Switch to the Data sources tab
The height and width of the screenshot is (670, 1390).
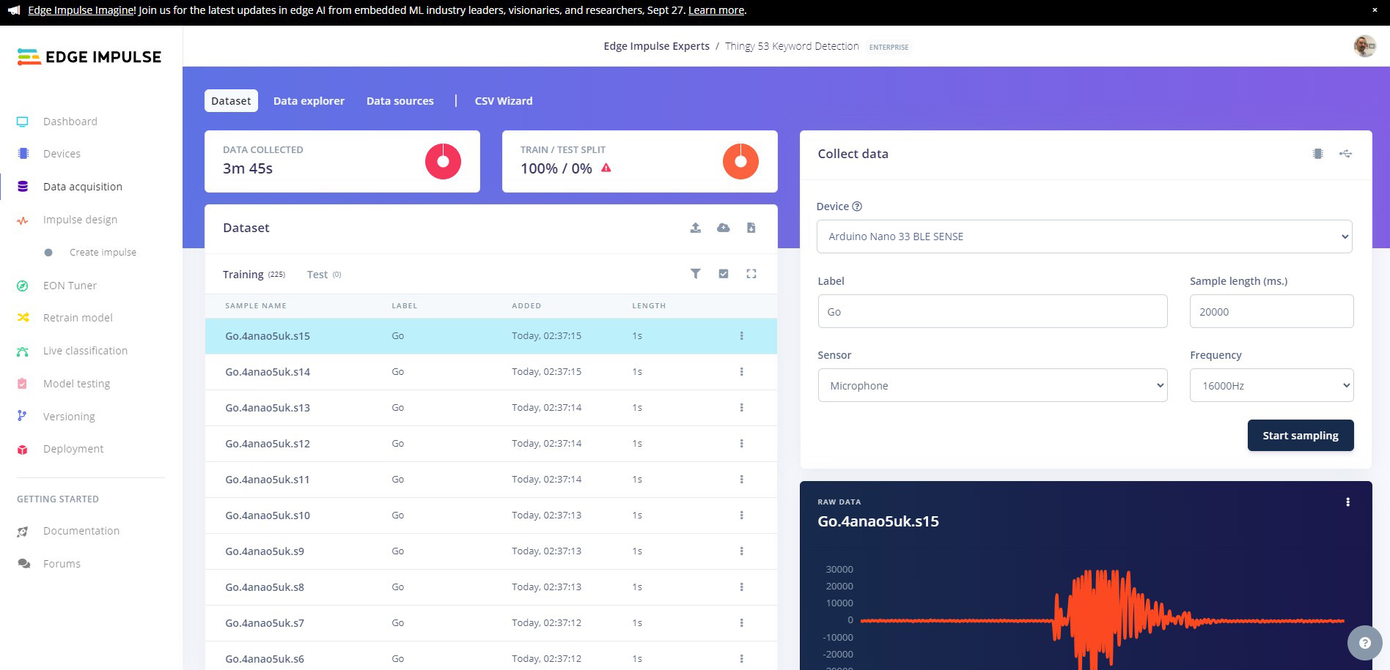pos(400,101)
